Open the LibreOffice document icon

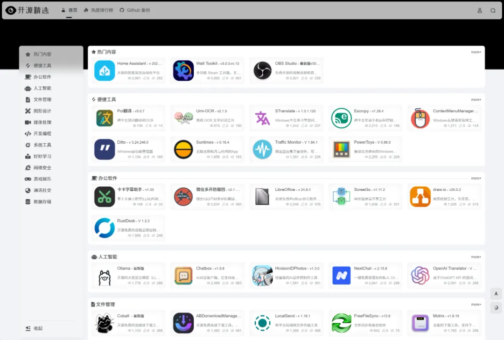(x=262, y=197)
